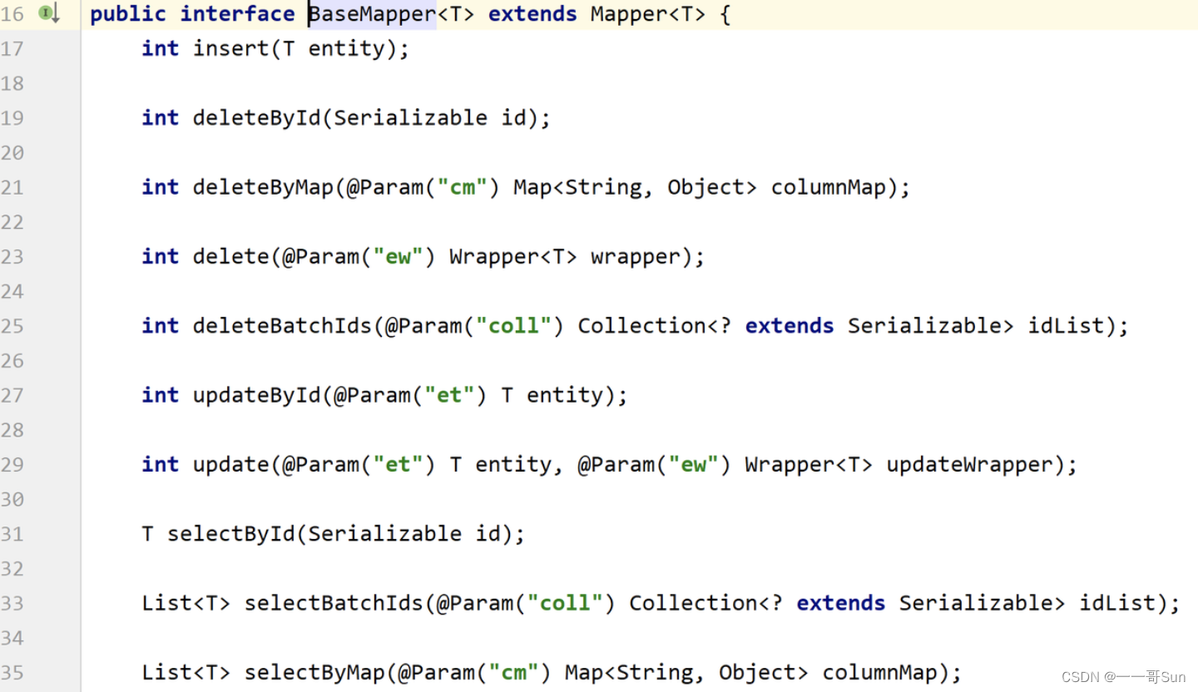Click the updateById method name
This screenshot has width=1198, height=692.
[257, 395]
